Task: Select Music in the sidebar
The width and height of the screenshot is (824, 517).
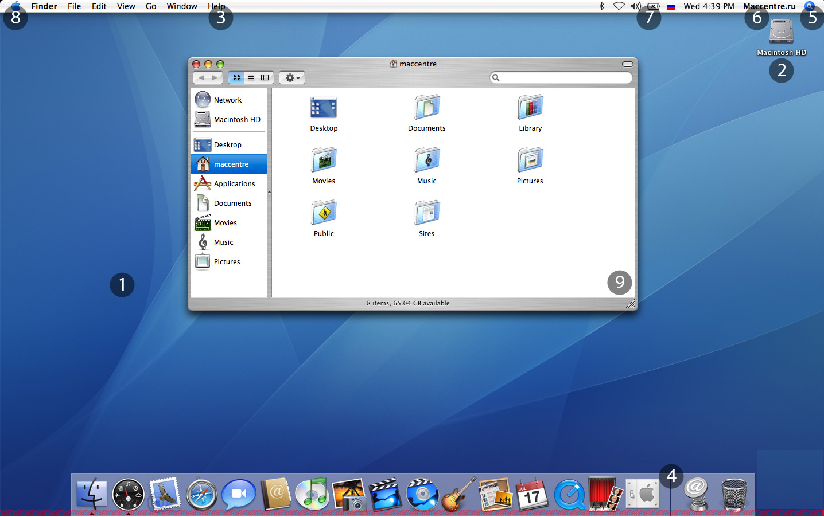Action: point(229,242)
